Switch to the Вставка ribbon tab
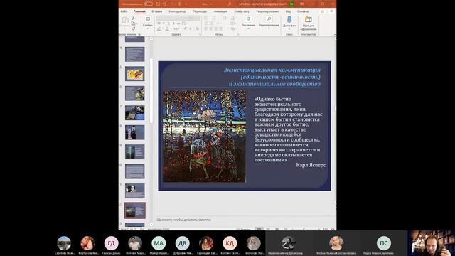 (x=157, y=11)
